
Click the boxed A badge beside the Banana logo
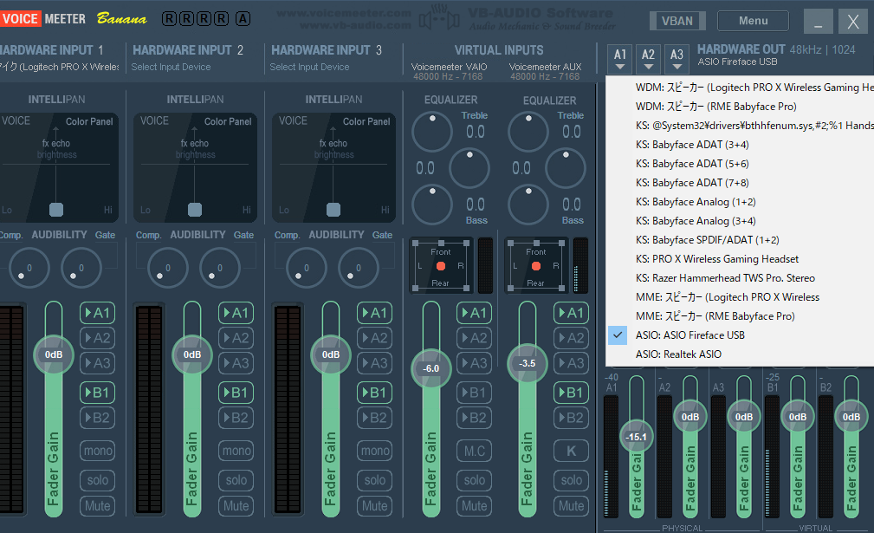(243, 19)
